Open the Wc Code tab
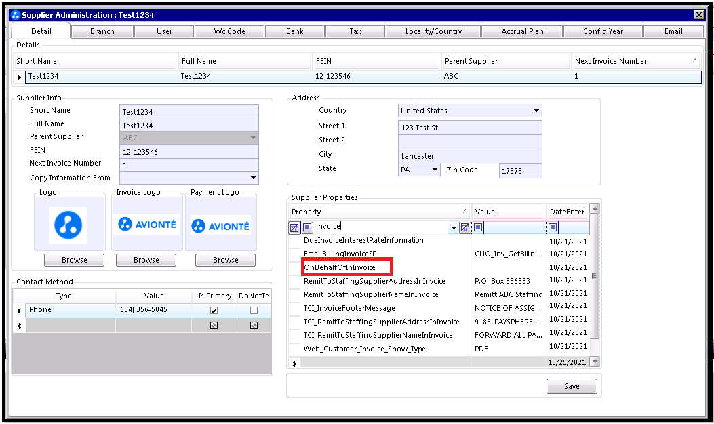Viewport: 714px width, 424px height. (229, 31)
